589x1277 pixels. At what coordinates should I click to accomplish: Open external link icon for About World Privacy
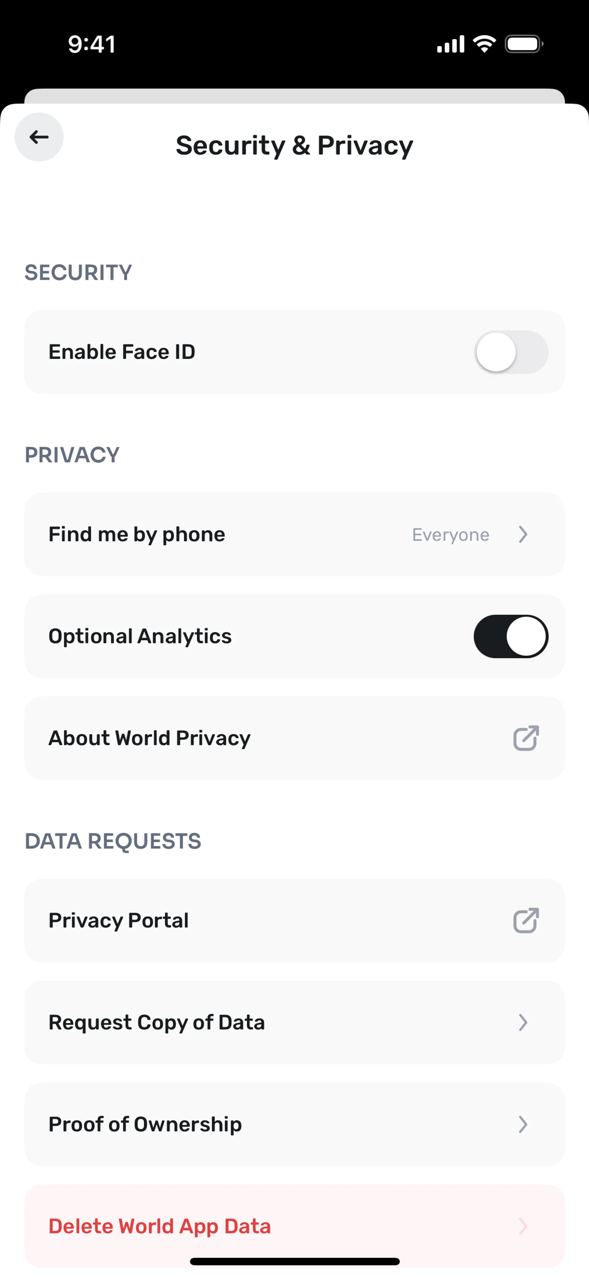pyautogui.click(x=525, y=738)
